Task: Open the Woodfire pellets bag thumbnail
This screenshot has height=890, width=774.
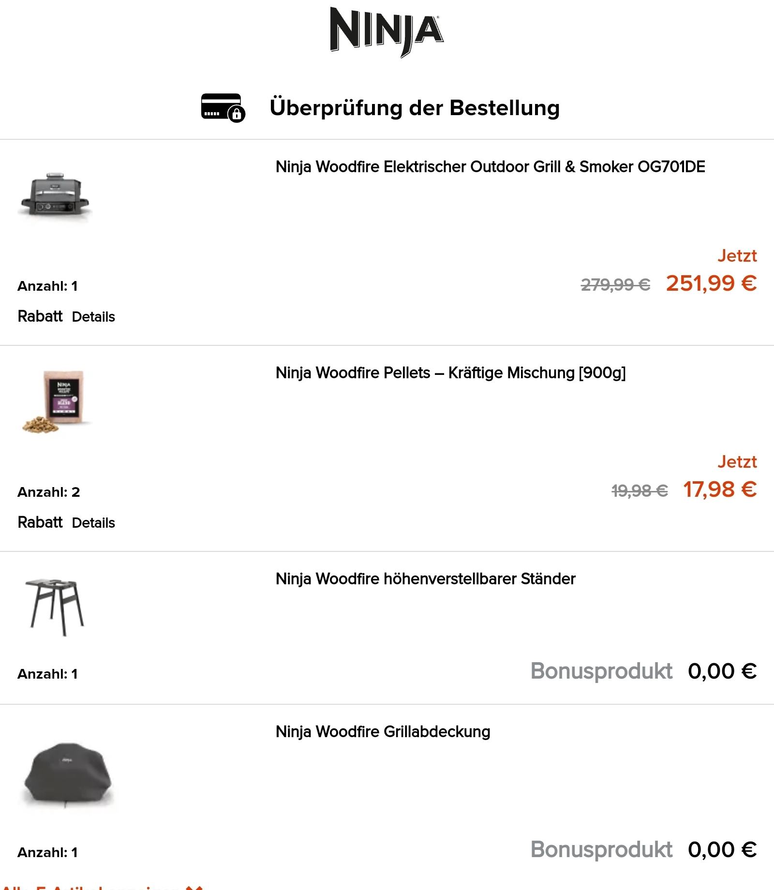Action: [x=58, y=401]
